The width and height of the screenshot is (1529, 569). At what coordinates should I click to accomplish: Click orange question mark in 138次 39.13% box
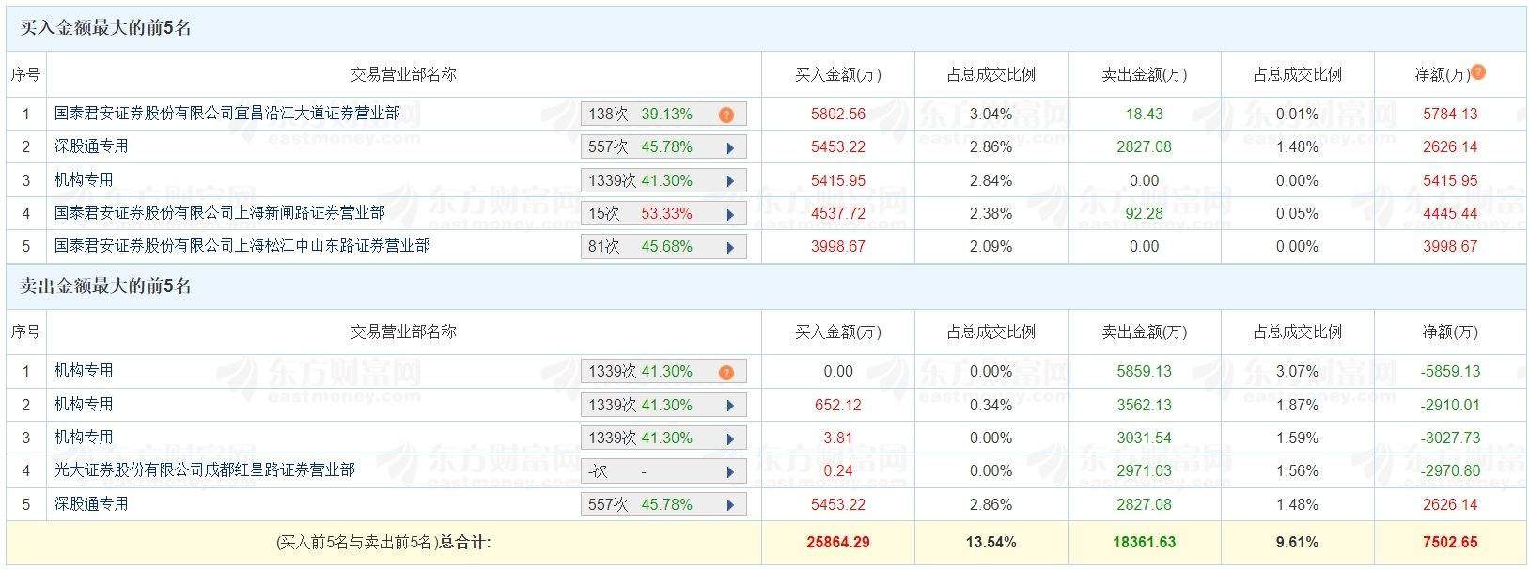(725, 115)
